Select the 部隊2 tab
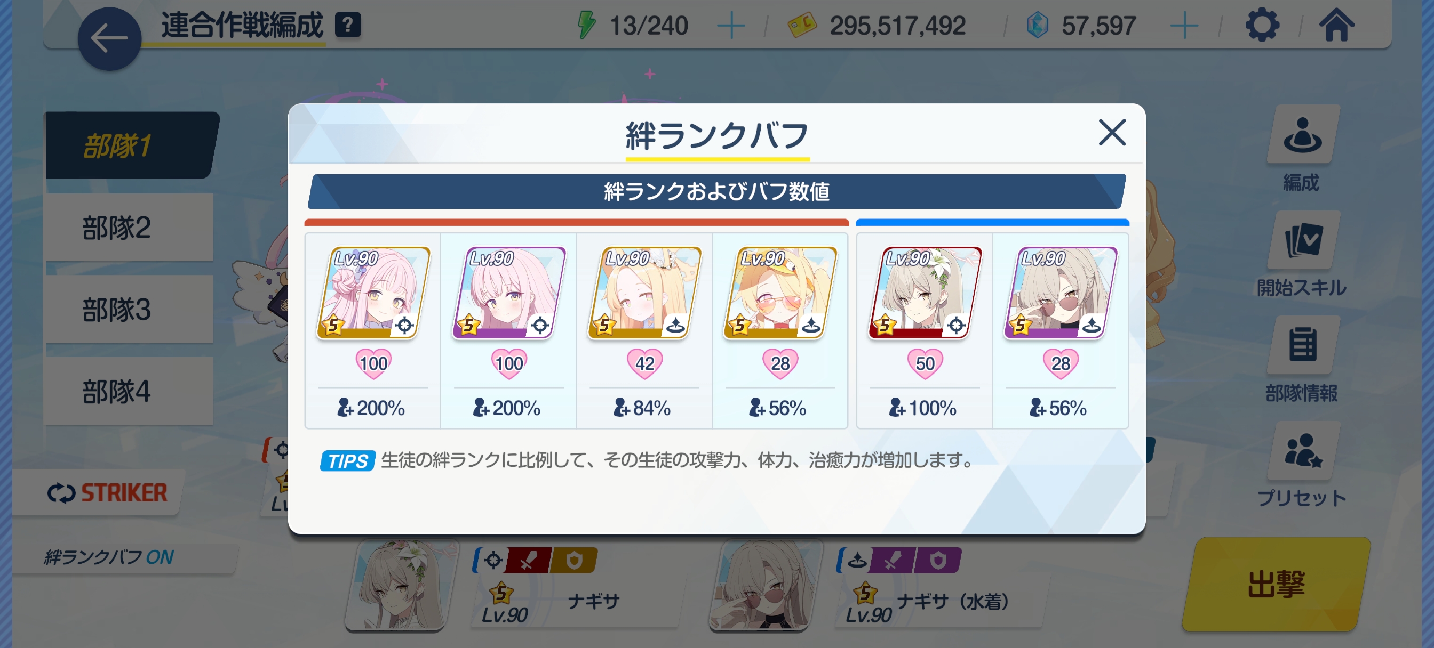The image size is (1434, 648). point(129,228)
